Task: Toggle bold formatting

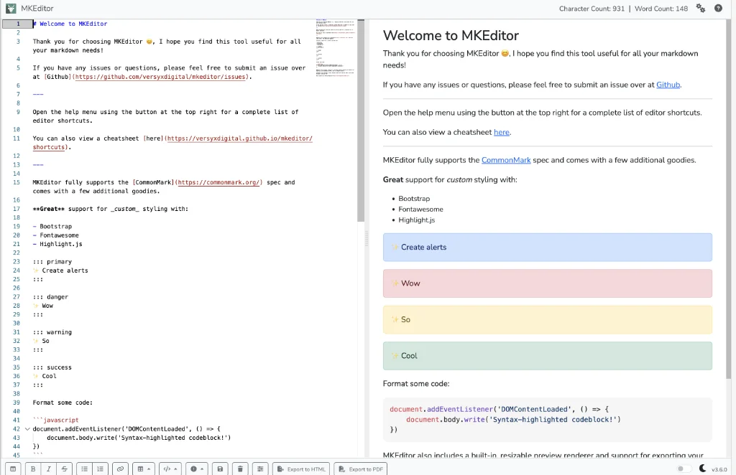Action: (32, 468)
